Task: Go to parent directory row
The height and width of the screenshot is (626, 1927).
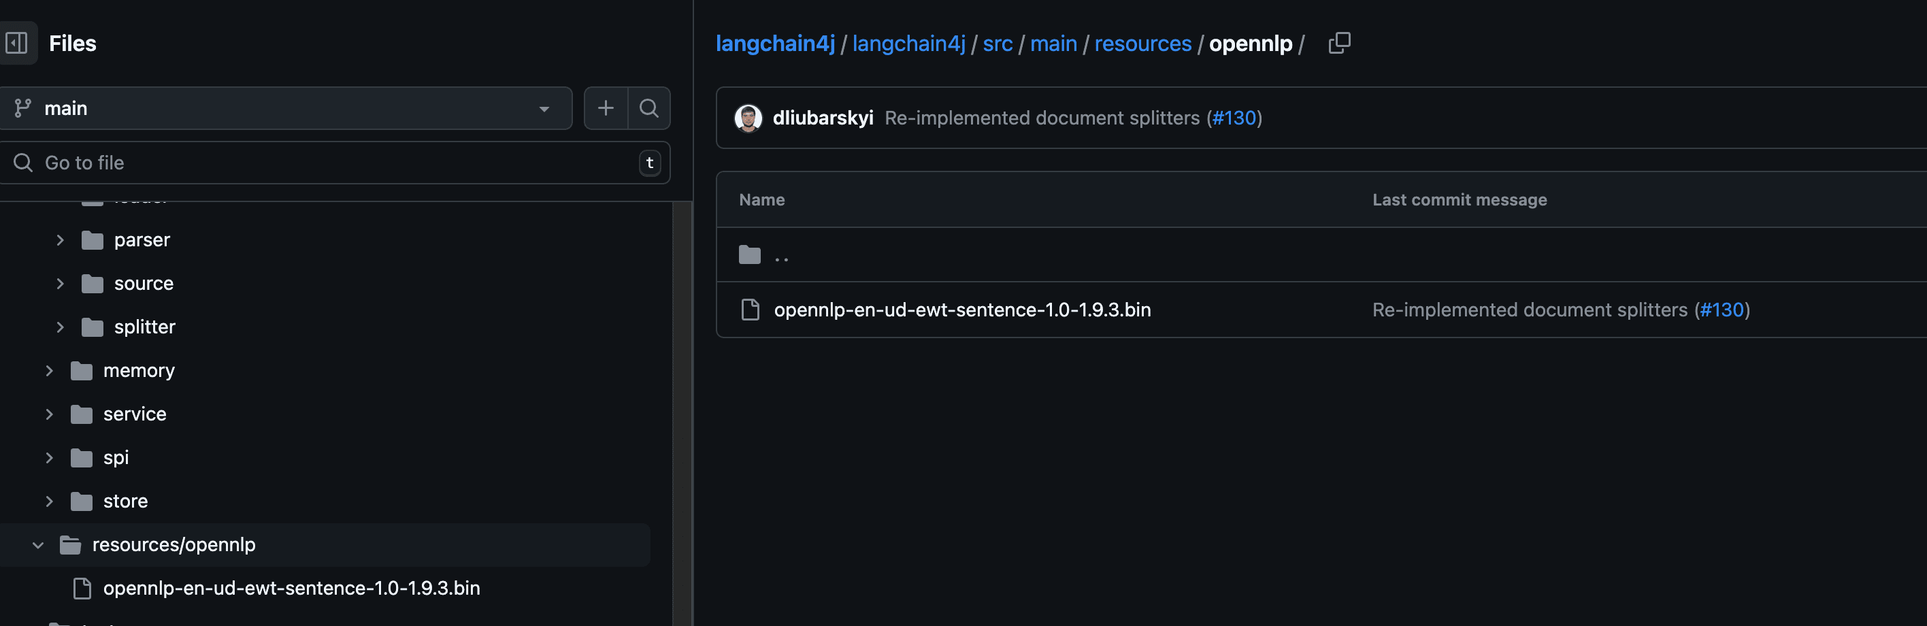Action: (1321, 255)
